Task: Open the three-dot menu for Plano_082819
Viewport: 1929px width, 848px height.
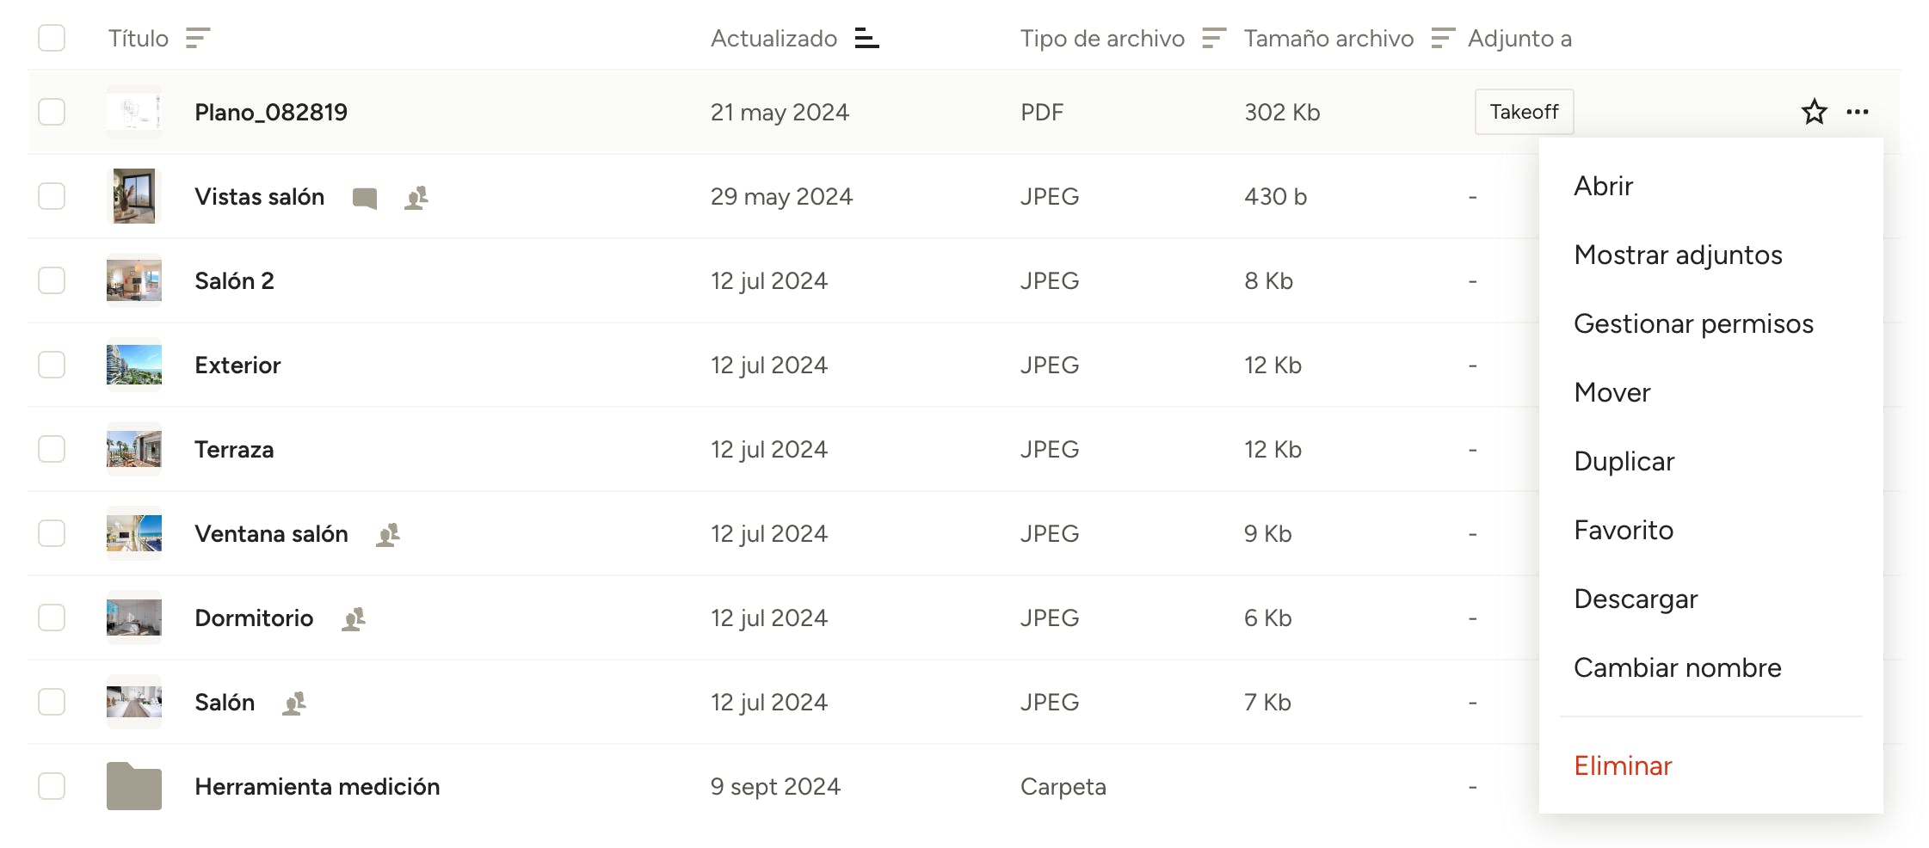Action: [x=1858, y=112]
